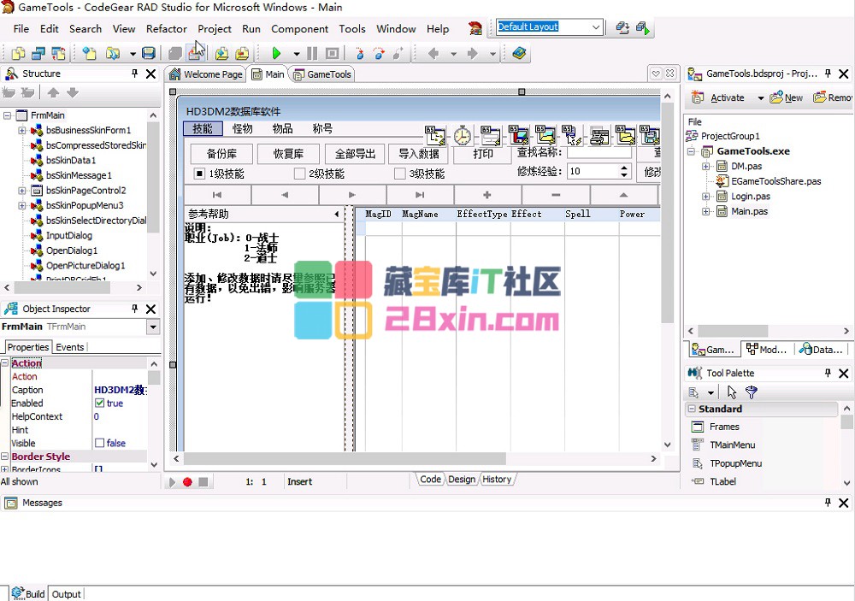Click New in the Project Manager
The image size is (855, 601).
click(787, 97)
